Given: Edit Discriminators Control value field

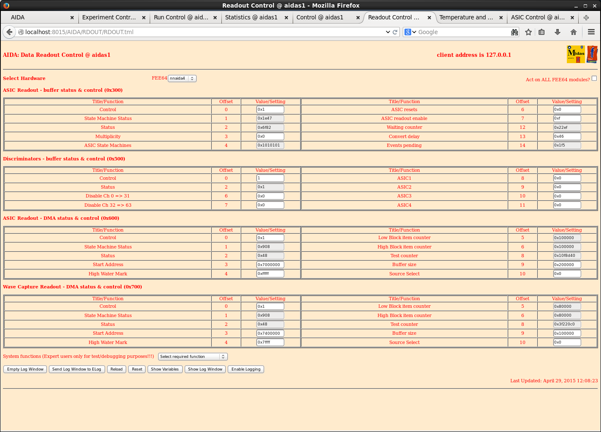Looking at the screenshot, I should tap(270, 178).
